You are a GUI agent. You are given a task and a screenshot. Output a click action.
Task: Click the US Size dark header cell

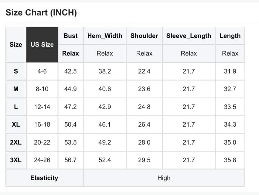[x=42, y=45]
